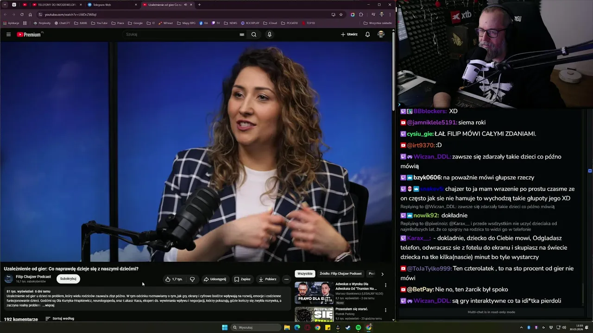Open more options for Przestałem się starać video

click(385, 310)
